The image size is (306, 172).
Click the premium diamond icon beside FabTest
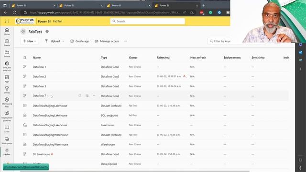click(47, 32)
